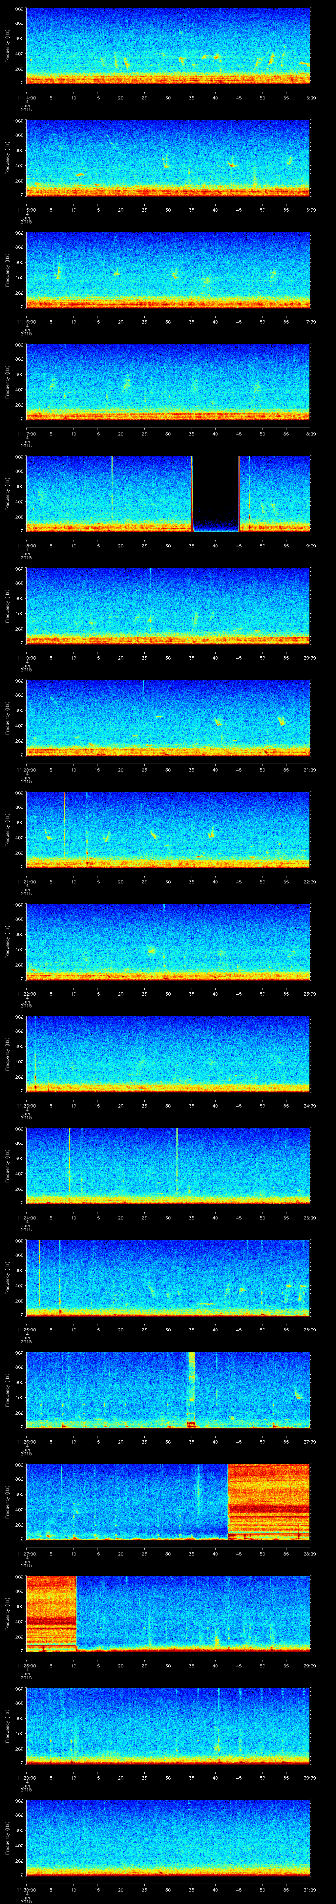Open the spectrogram panel starting at 11:21:00

coord(168,830)
